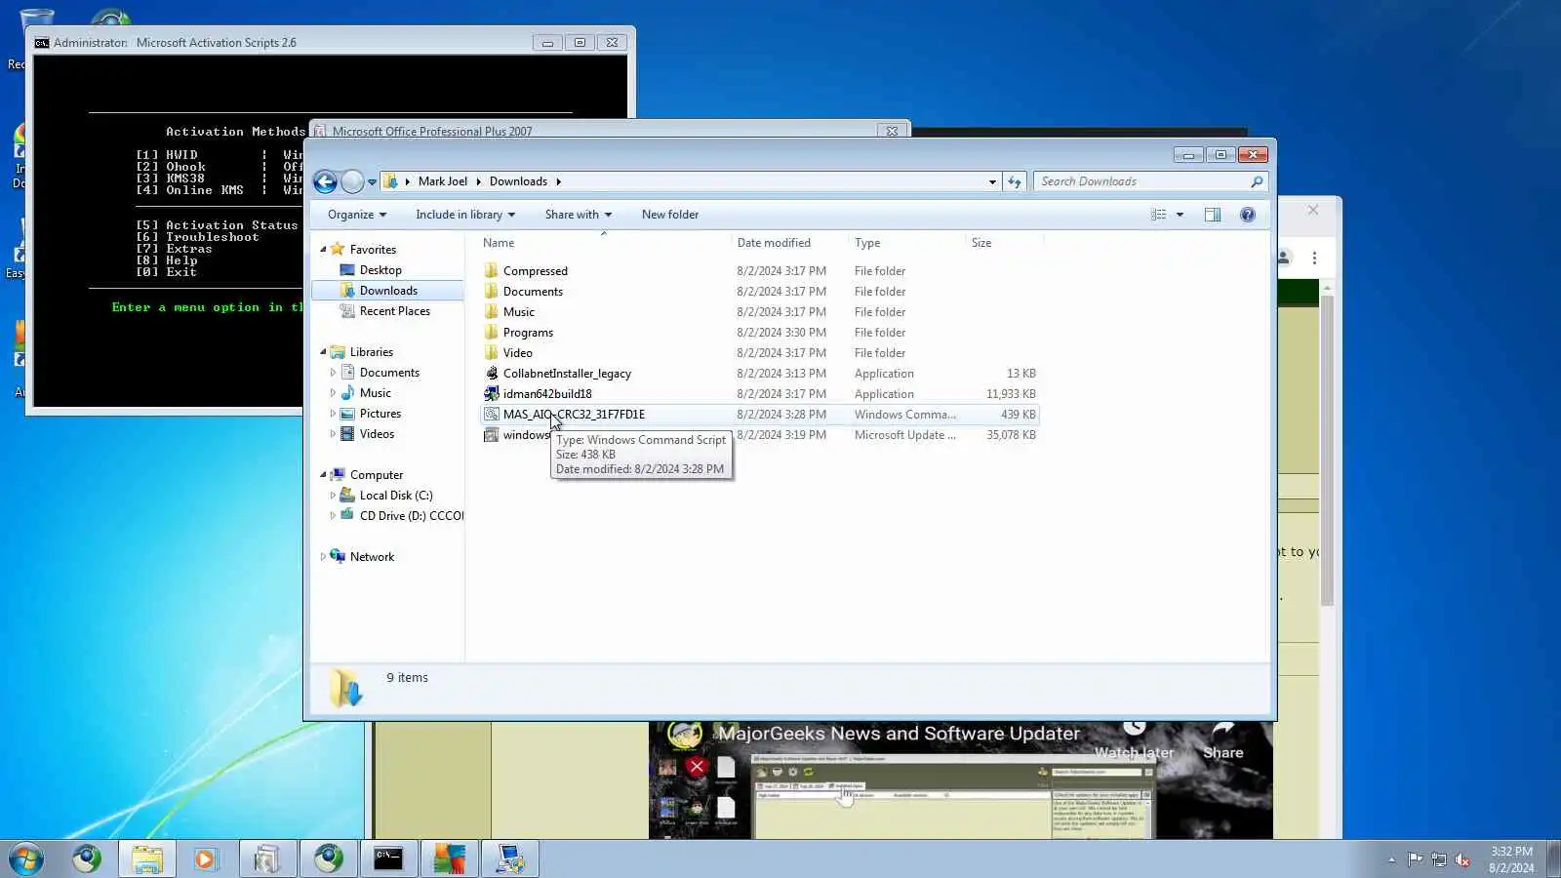1561x878 pixels.
Task: Select Downloads in the breadcrumb path
Action: [x=518, y=181]
